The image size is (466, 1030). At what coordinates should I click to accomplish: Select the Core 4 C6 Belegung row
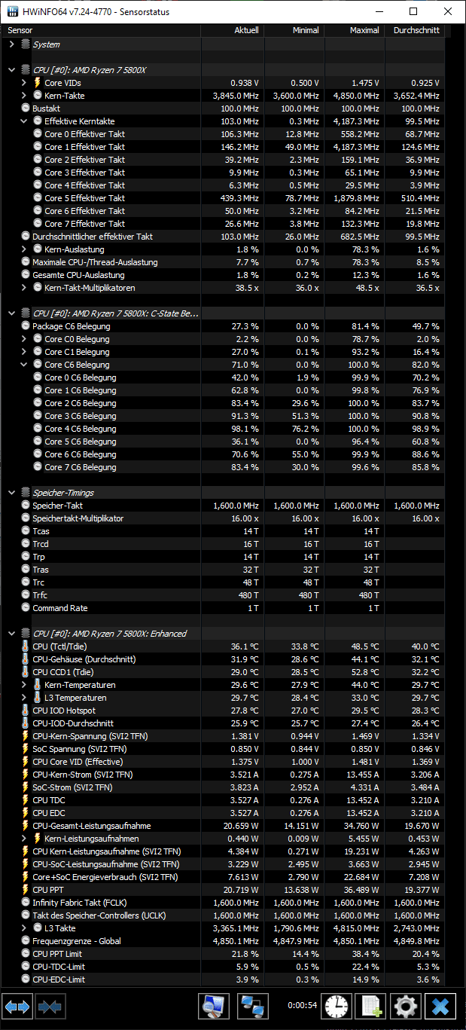224,428
